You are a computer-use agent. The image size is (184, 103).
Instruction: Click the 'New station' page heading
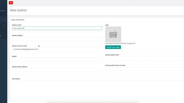18,10
